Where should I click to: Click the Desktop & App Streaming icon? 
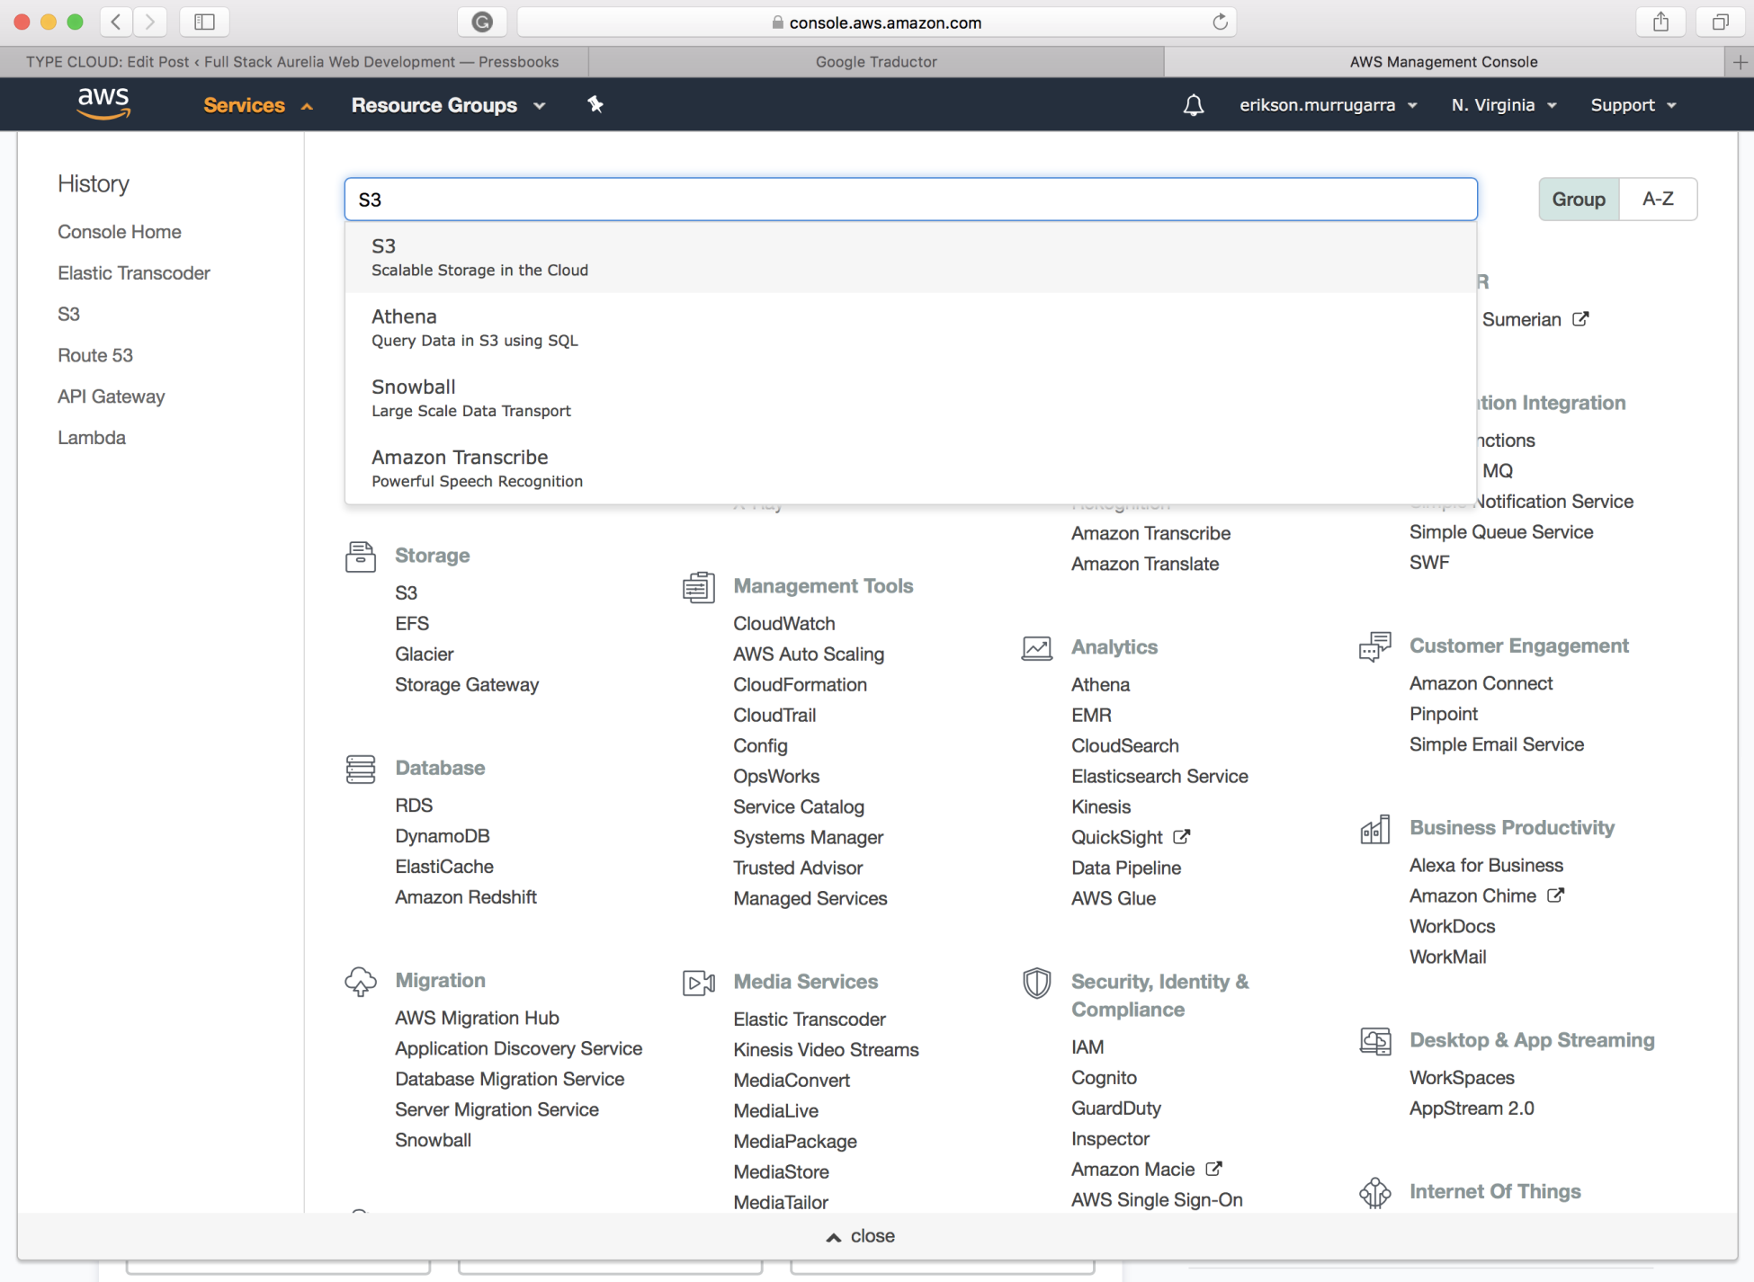(x=1374, y=1041)
